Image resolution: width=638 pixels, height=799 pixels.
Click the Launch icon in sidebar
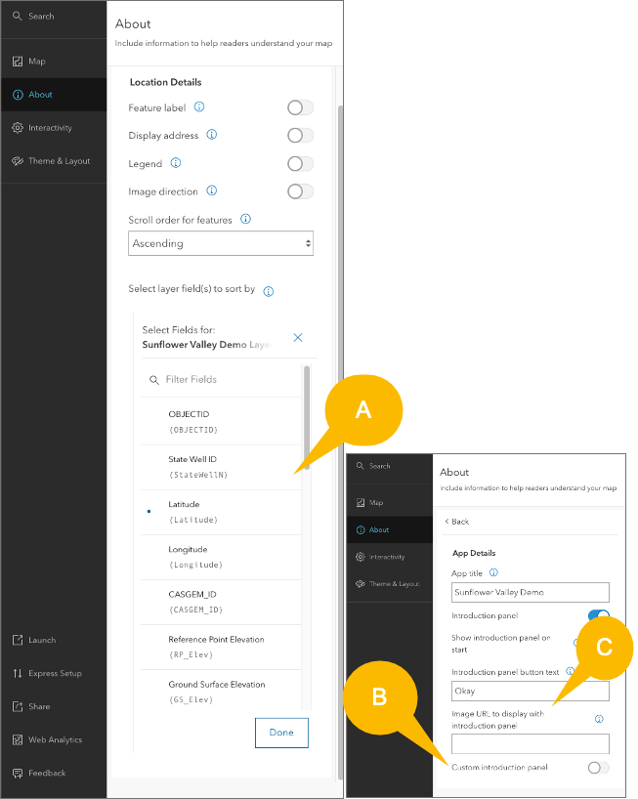click(x=18, y=640)
